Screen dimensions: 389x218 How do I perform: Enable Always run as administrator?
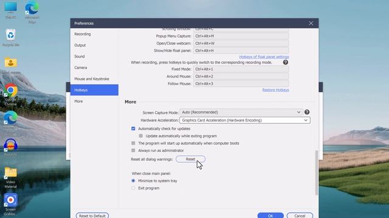(133, 150)
